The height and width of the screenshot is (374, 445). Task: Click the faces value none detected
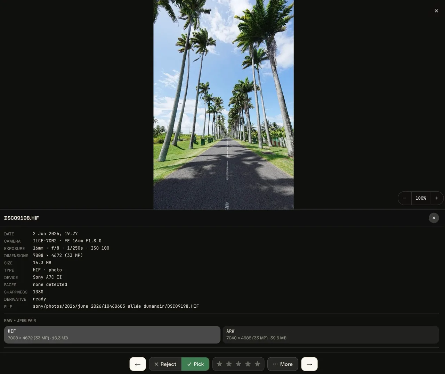coord(50,285)
